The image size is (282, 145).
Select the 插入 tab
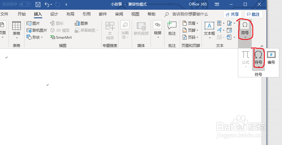pos(38,14)
